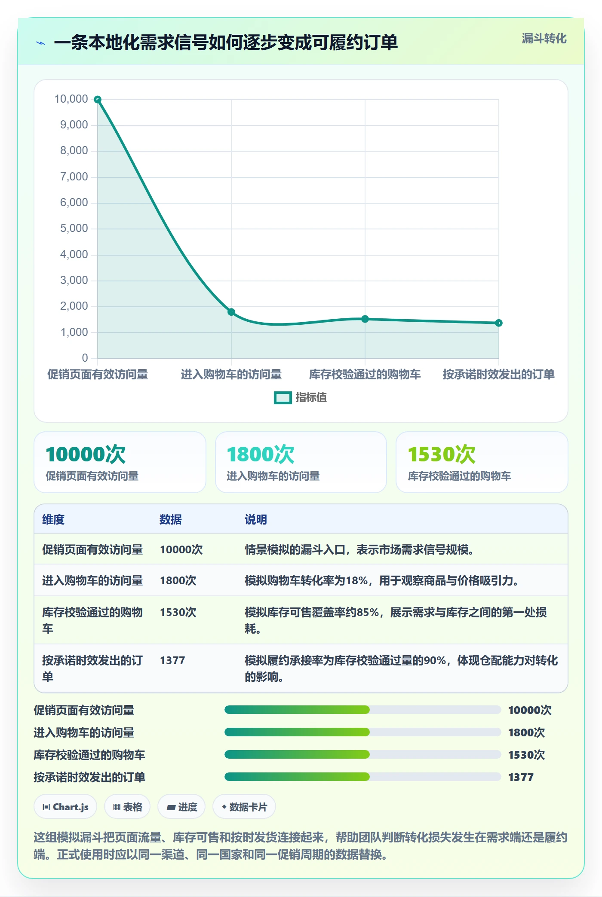Click the chart point above 按承诺时效发出的订单
This screenshot has height=897, width=602.
click(499, 323)
